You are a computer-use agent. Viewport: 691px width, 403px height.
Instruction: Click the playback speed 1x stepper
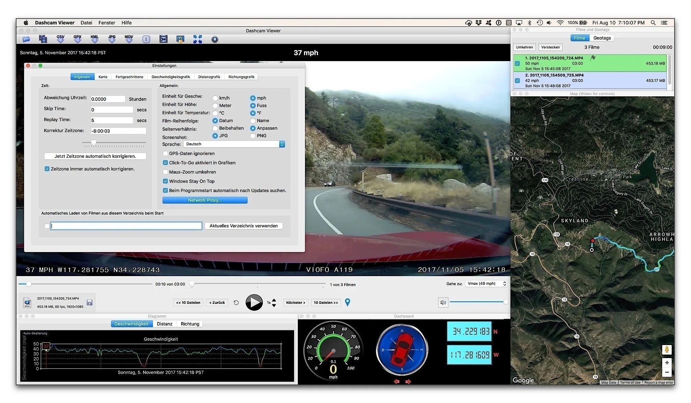coord(274,303)
